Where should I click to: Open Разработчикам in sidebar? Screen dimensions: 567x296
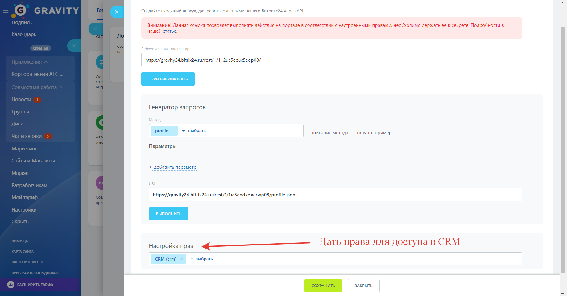click(29, 185)
